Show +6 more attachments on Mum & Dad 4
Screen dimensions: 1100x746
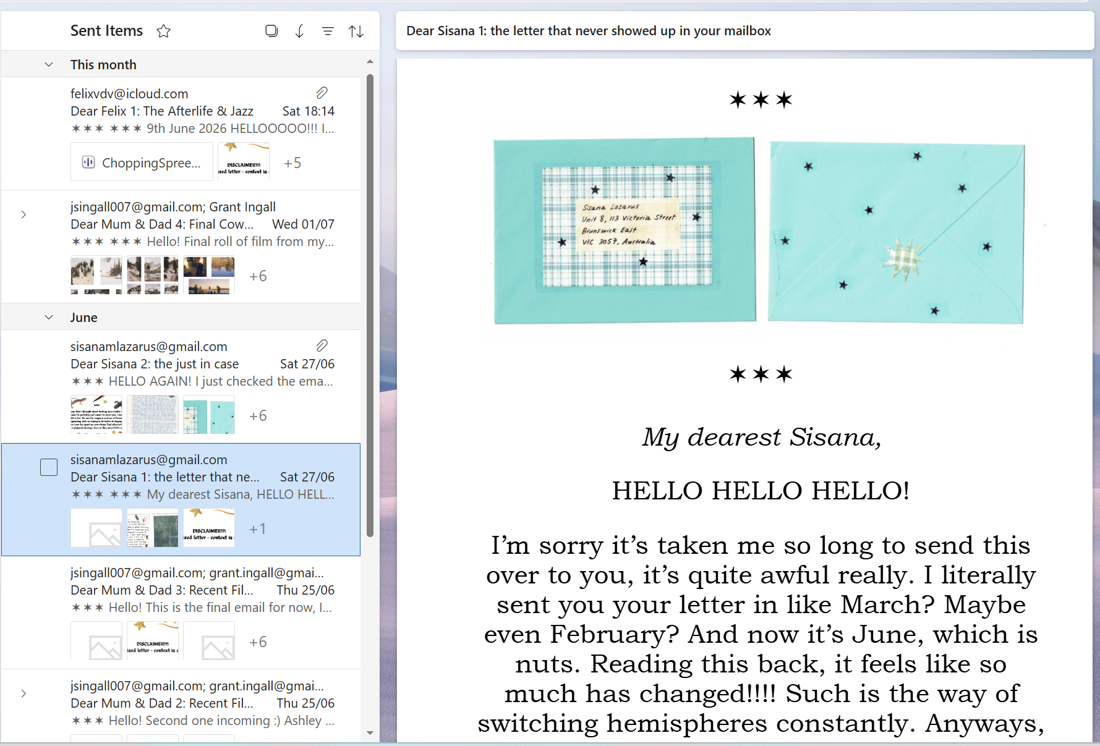(x=258, y=276)
